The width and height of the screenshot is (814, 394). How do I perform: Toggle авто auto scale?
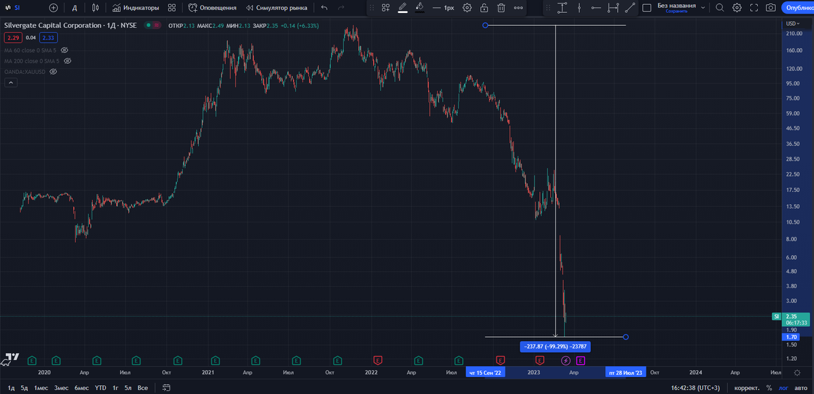pyautogui.click(x=802, y=387)
